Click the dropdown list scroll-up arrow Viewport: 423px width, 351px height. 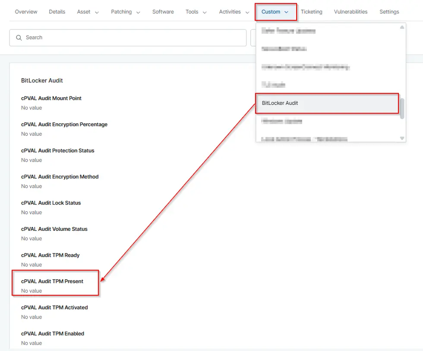[x=402, y=27]
